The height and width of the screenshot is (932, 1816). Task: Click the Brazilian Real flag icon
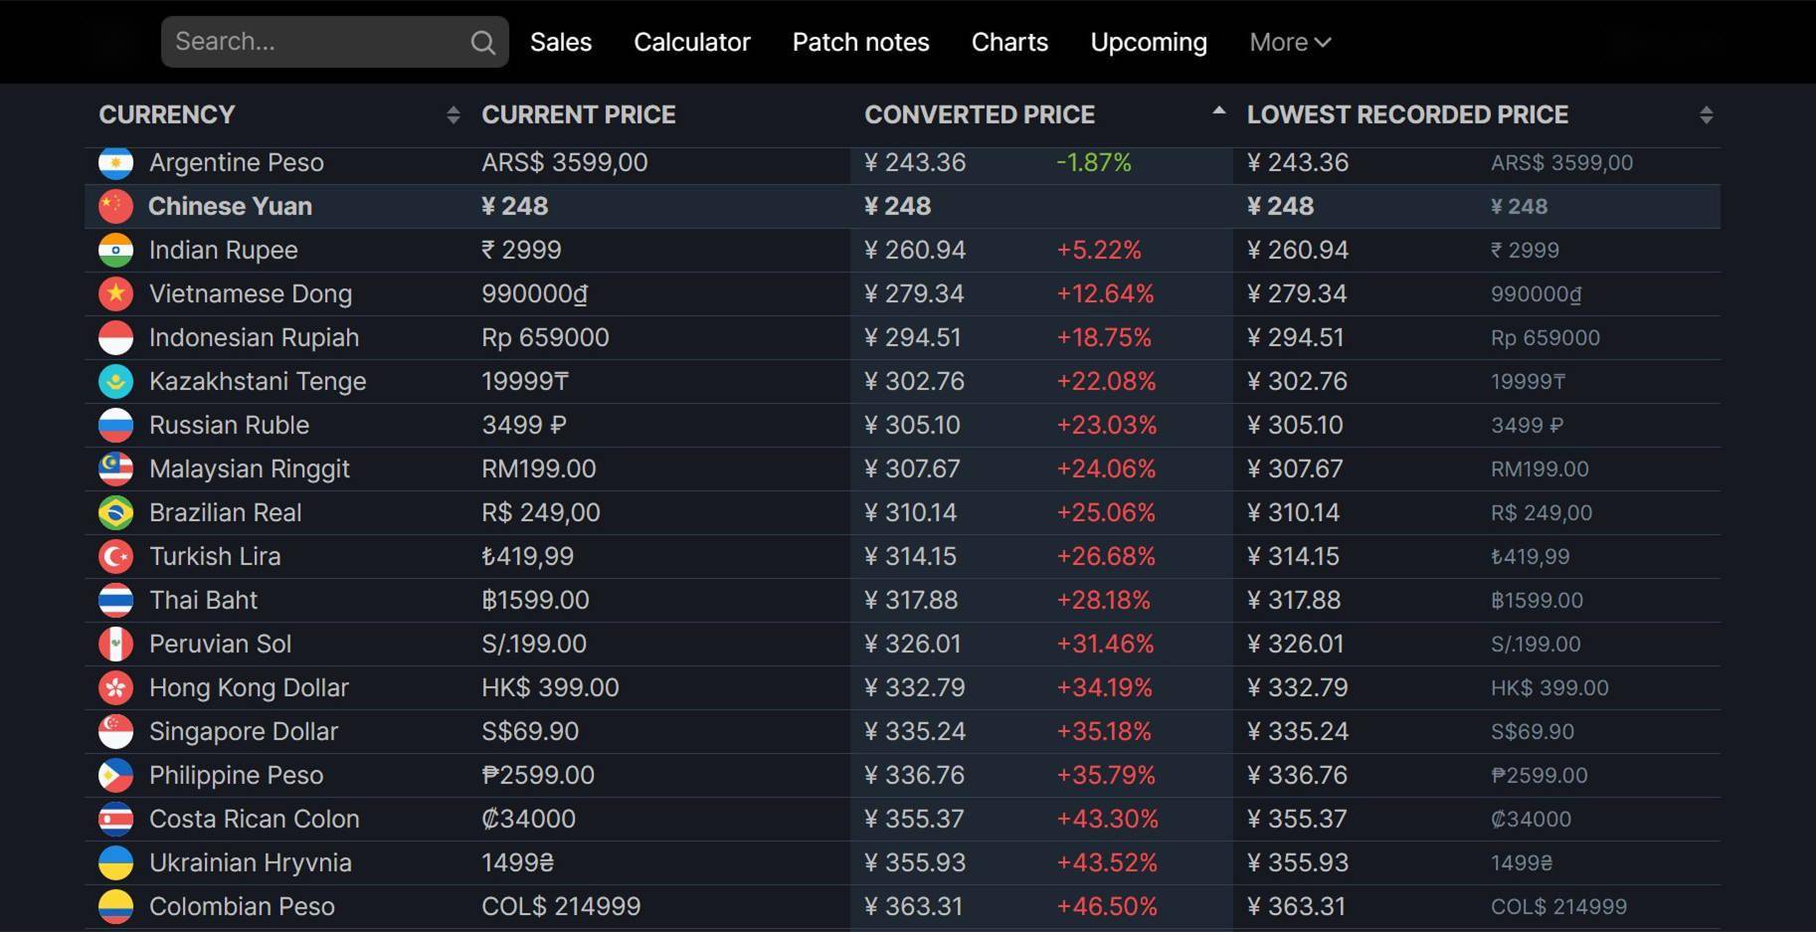[x=116, y=512]
